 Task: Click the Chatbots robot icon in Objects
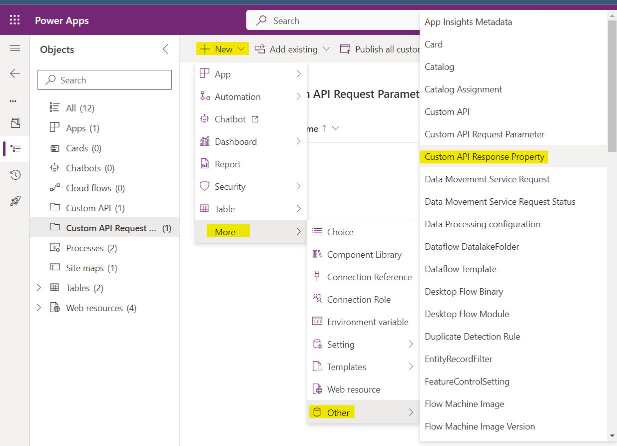point(55,168)
